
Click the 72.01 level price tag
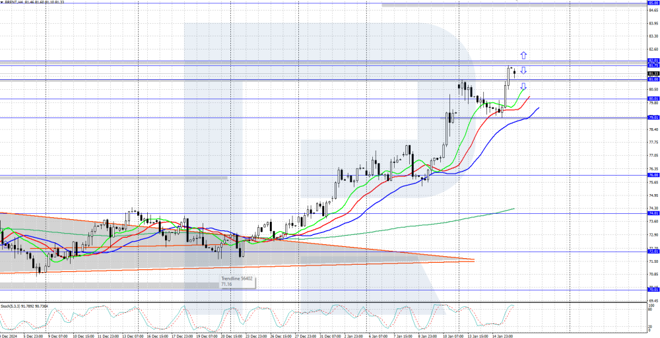(x=653, y=252)
